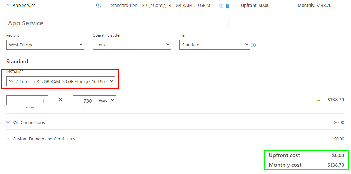Screen dimensions: 351x174
Task: Click the SSL Connections $0.00 amount
Action: (339, 123)
